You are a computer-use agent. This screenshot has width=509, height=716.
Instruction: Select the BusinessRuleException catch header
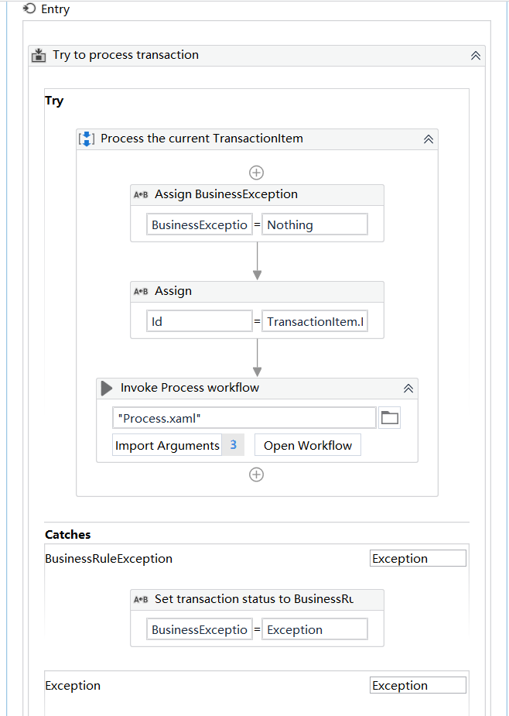point(108,558)
